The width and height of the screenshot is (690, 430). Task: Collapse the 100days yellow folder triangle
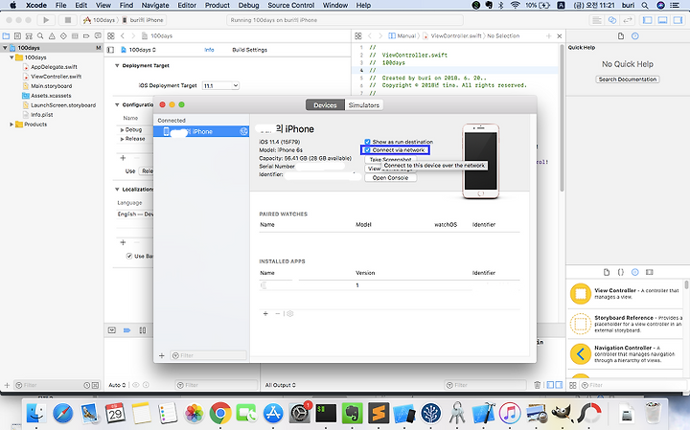click(11, 57)
